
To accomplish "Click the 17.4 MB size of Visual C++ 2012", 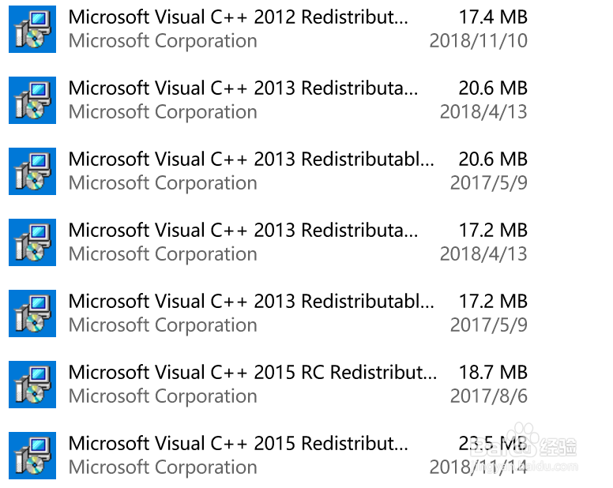I will click(x=493, y=17).
